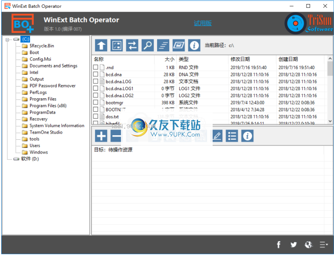Tick checkbox for .rnd file

96,67
